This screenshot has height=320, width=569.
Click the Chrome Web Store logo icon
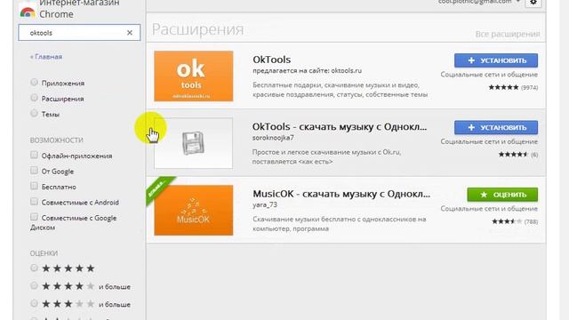coord(28,12)
